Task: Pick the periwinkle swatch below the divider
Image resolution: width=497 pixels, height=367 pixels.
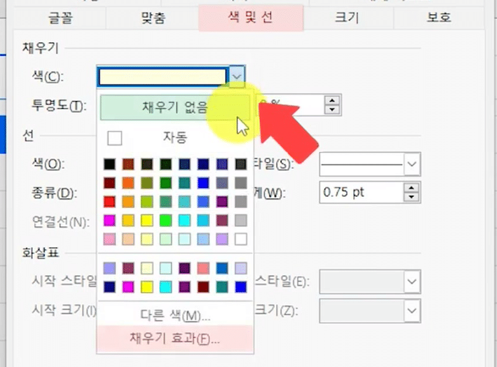Action: [x=109, y=268]
